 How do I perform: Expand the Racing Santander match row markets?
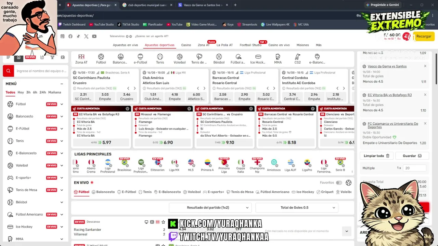point(347,231)
